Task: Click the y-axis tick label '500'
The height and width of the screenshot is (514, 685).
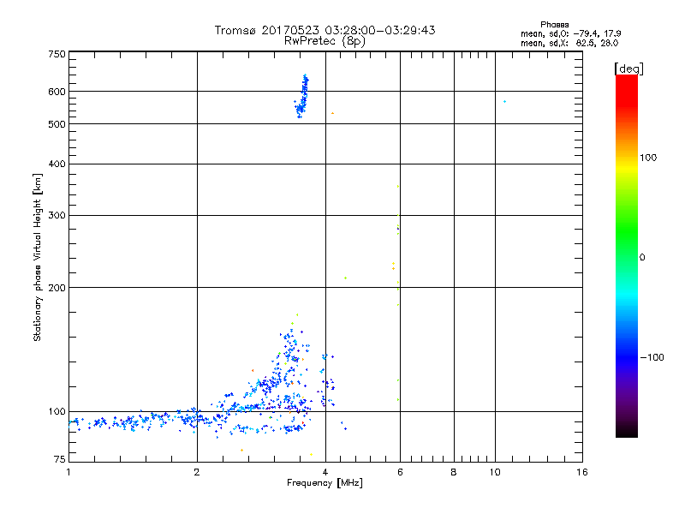Action: pyautogui.click(x=57, y=124)
